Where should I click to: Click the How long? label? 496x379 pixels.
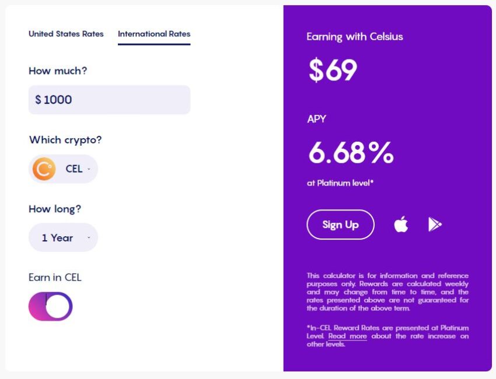click(x=55, y=209)
